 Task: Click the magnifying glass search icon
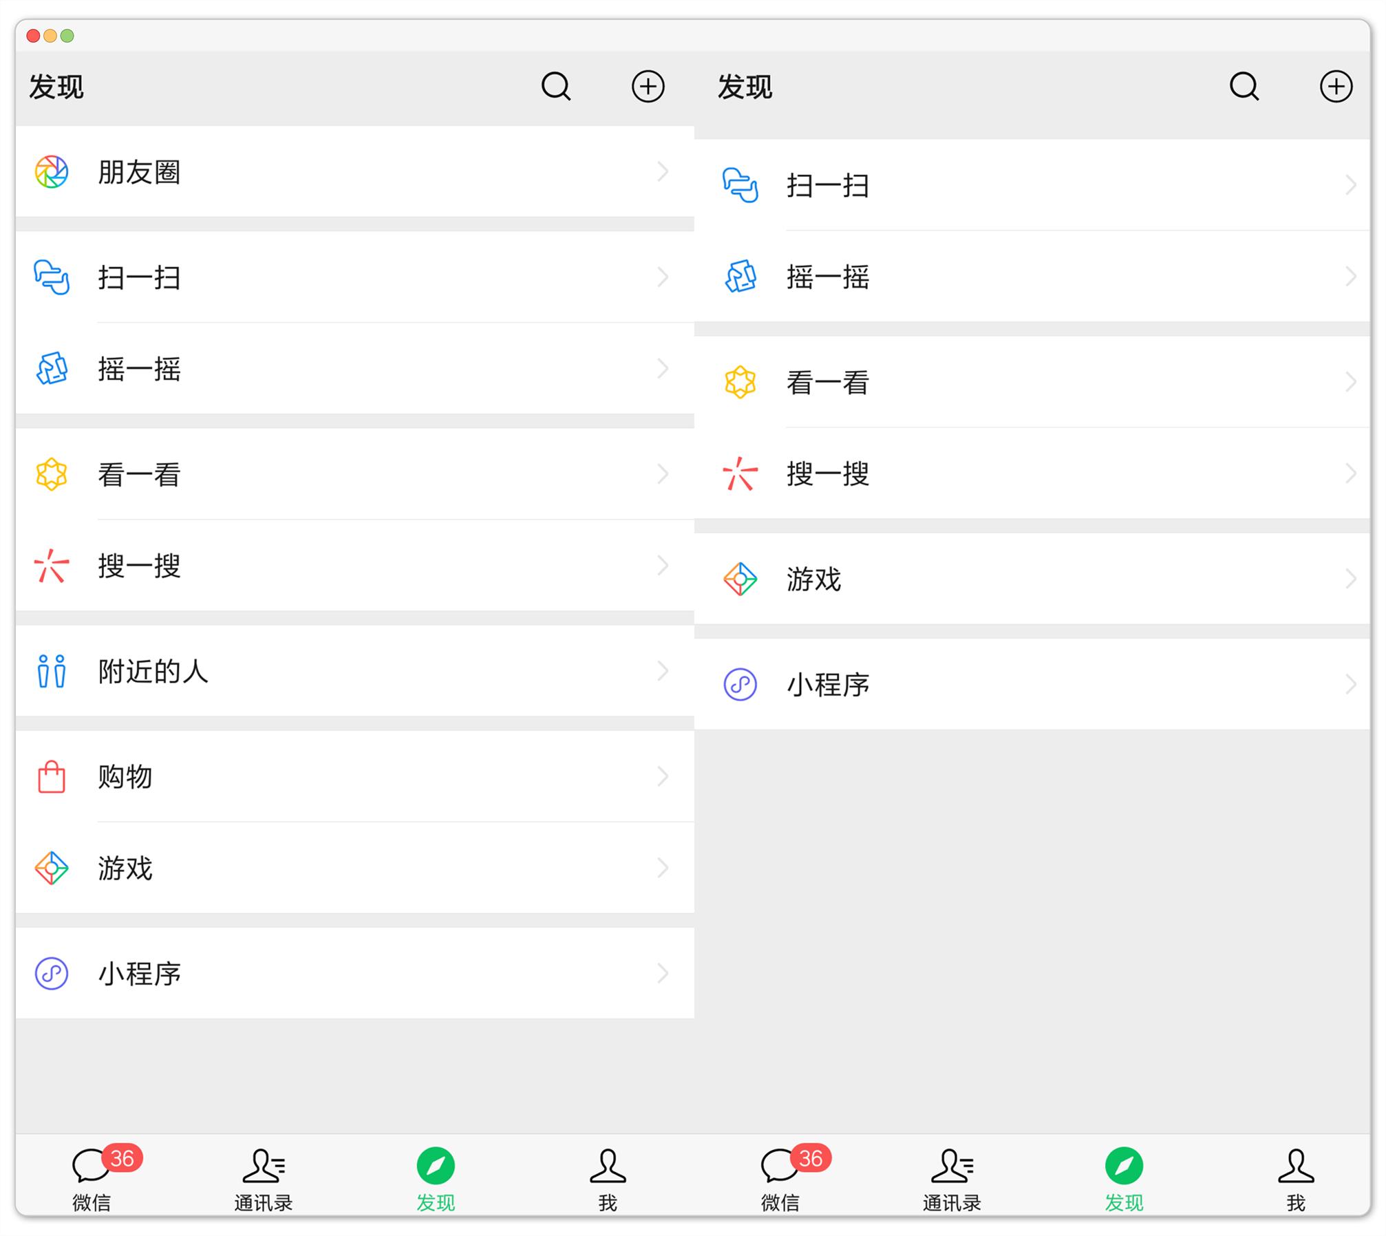click(x=556, y=87)
